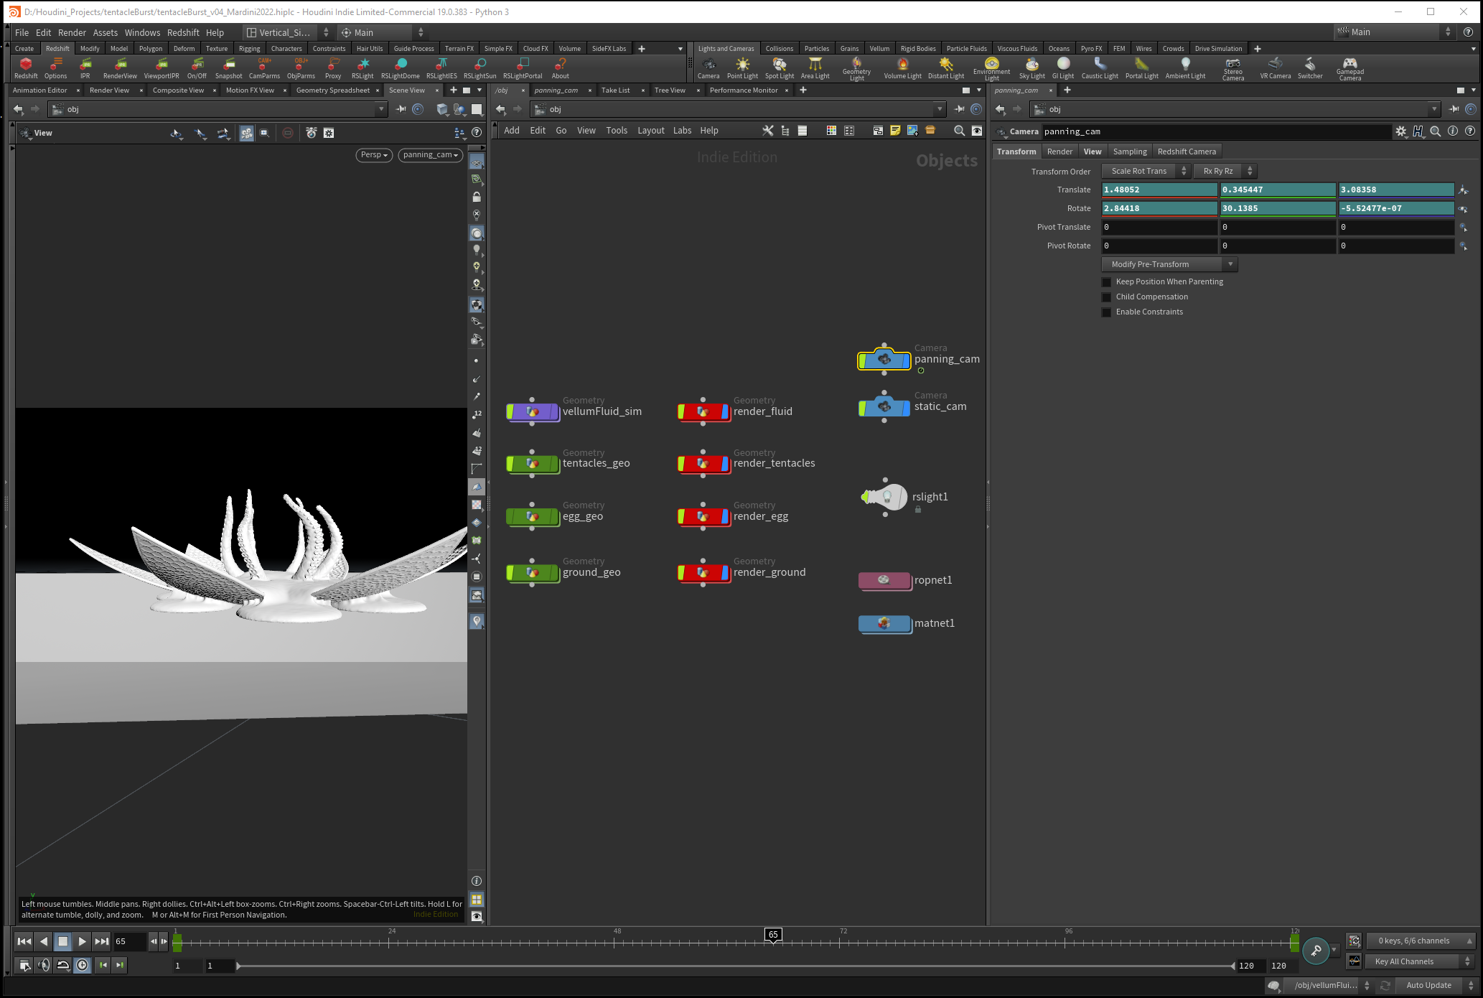
Task: Toggle display flag on render_fluid node
Action: (x=725, y=411)
